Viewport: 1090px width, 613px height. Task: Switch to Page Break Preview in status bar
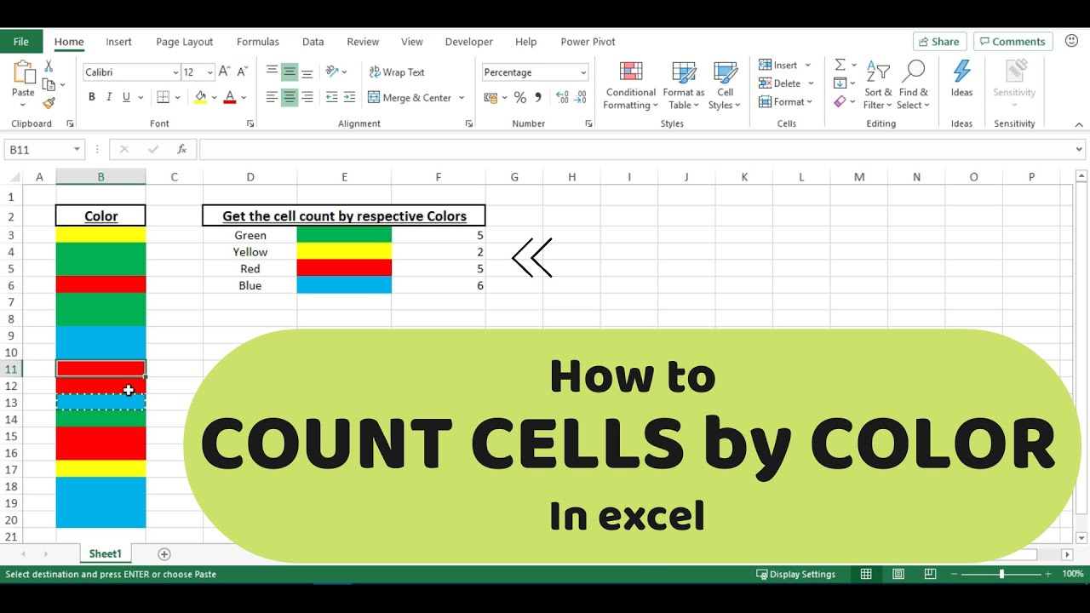tap(930, 575)
